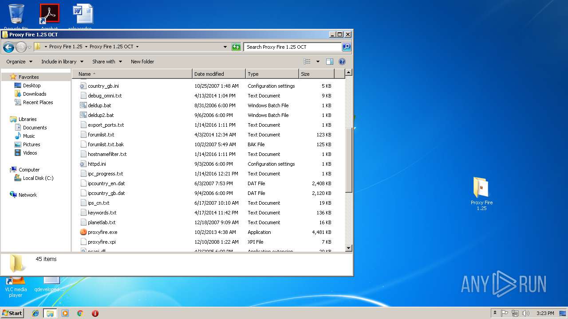Select proxyfire.xpi file

102,242
